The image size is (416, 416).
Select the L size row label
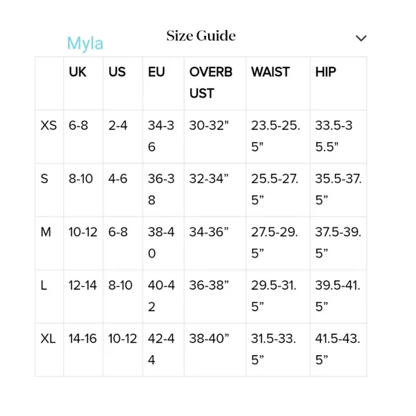click(44, 285)
